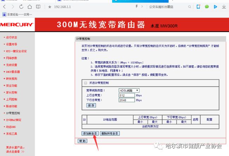The image size is (229, 156).
Task: Expand 上网控制 in the sidebar
Action: tap(11, 99)
